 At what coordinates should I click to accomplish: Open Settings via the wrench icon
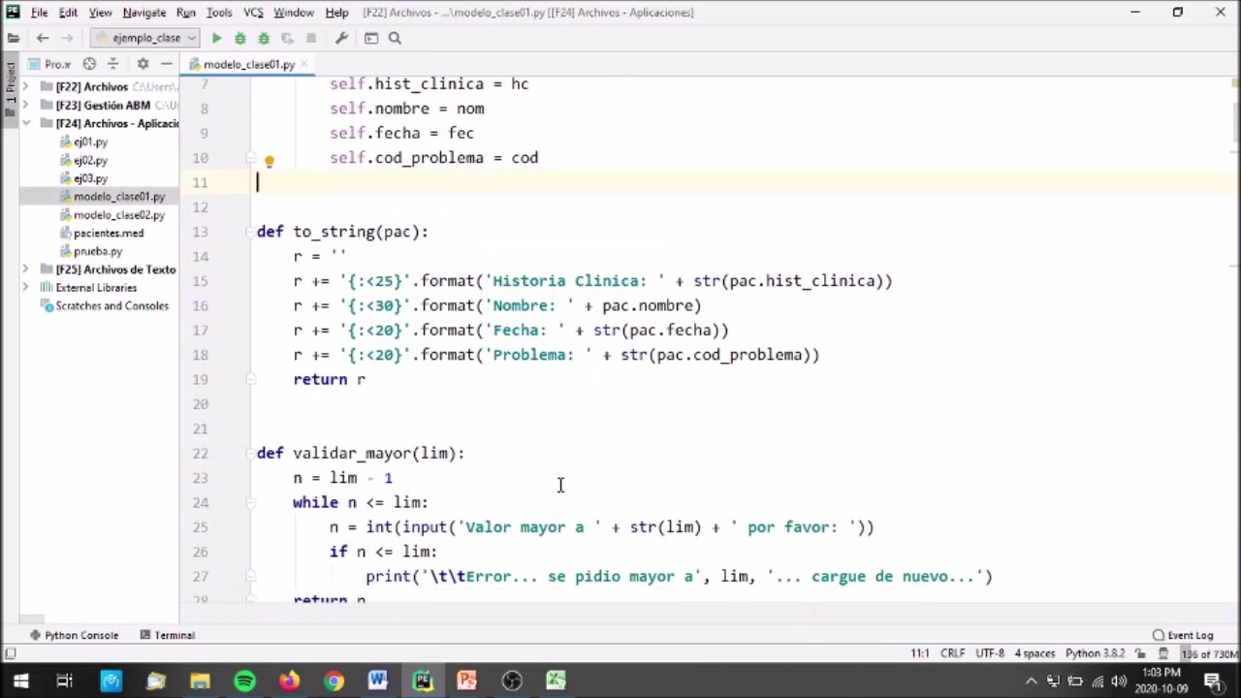pos(341,38)
